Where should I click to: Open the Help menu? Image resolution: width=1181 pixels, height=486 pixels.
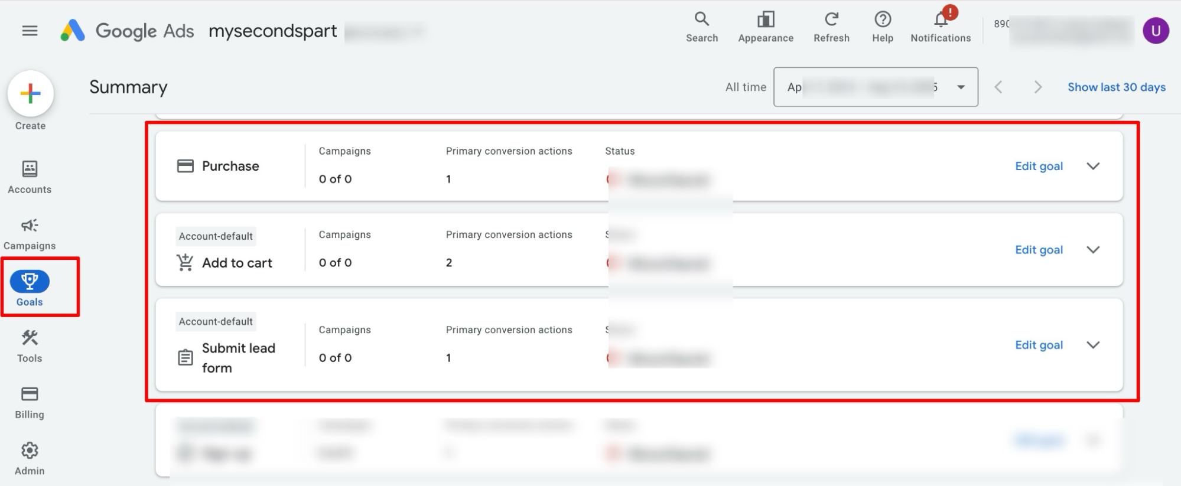883,27
